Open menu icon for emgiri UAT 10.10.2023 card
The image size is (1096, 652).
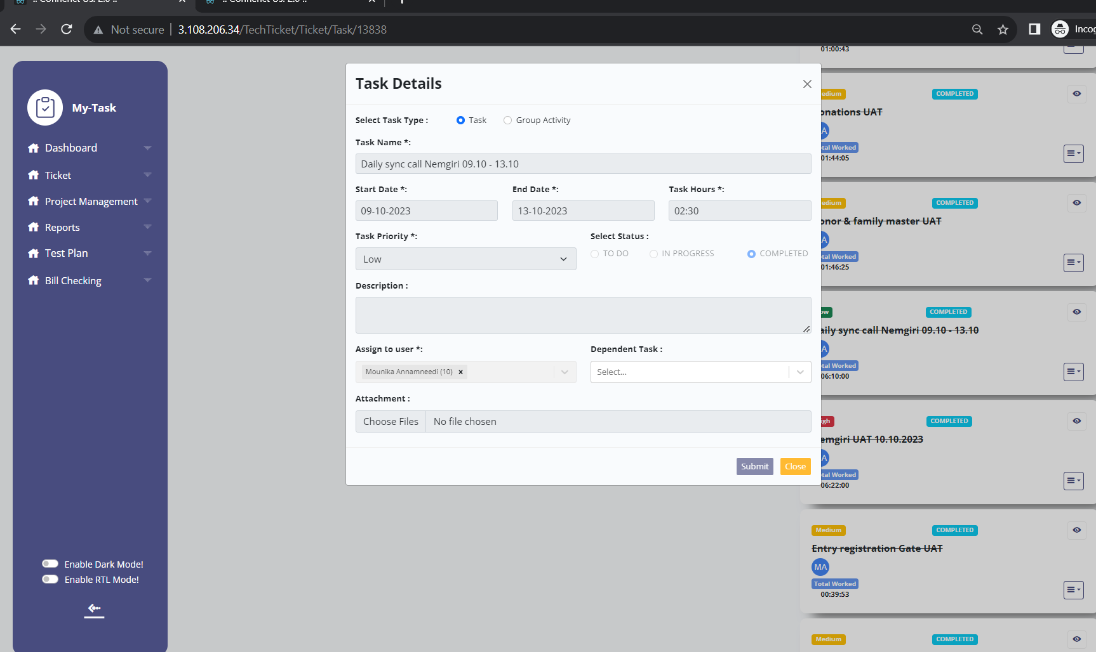[x=1073, y=481]
